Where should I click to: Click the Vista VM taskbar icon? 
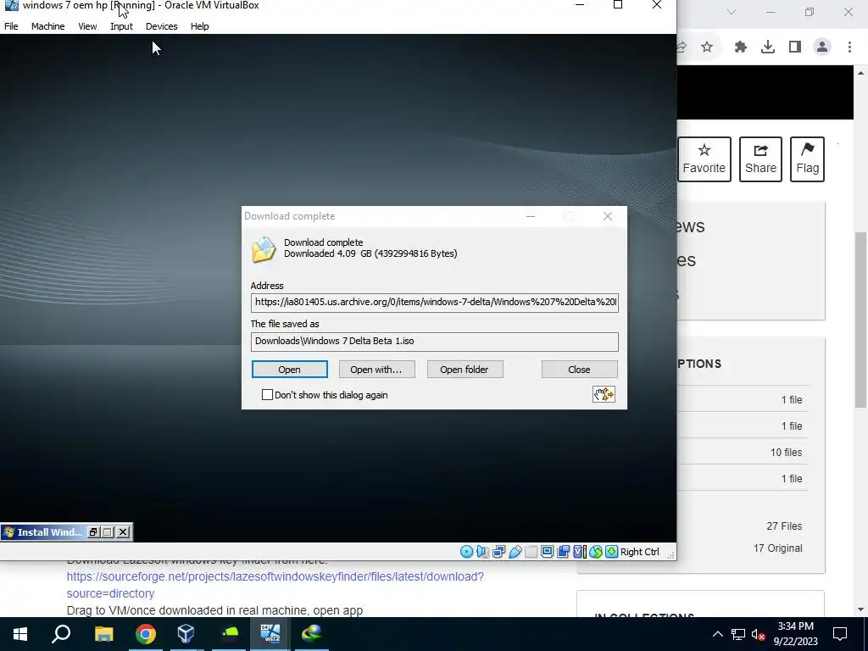pyautogui.click(x=270, y=634)
